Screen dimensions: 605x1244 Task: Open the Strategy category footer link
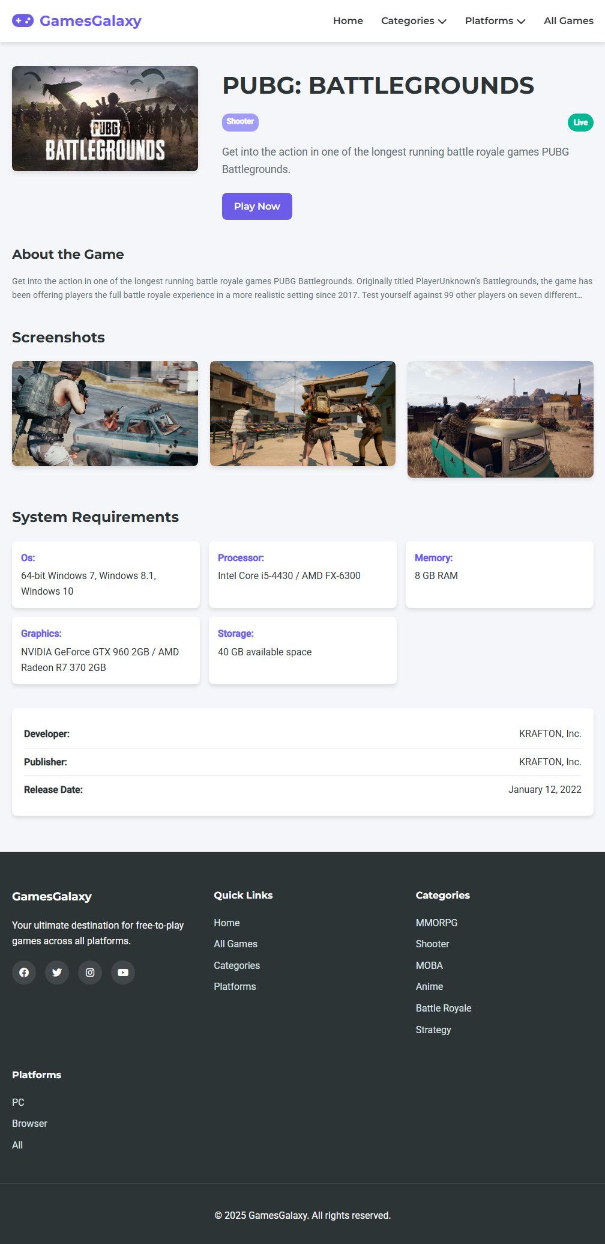pyautogui.click(x=433, y=1030)
